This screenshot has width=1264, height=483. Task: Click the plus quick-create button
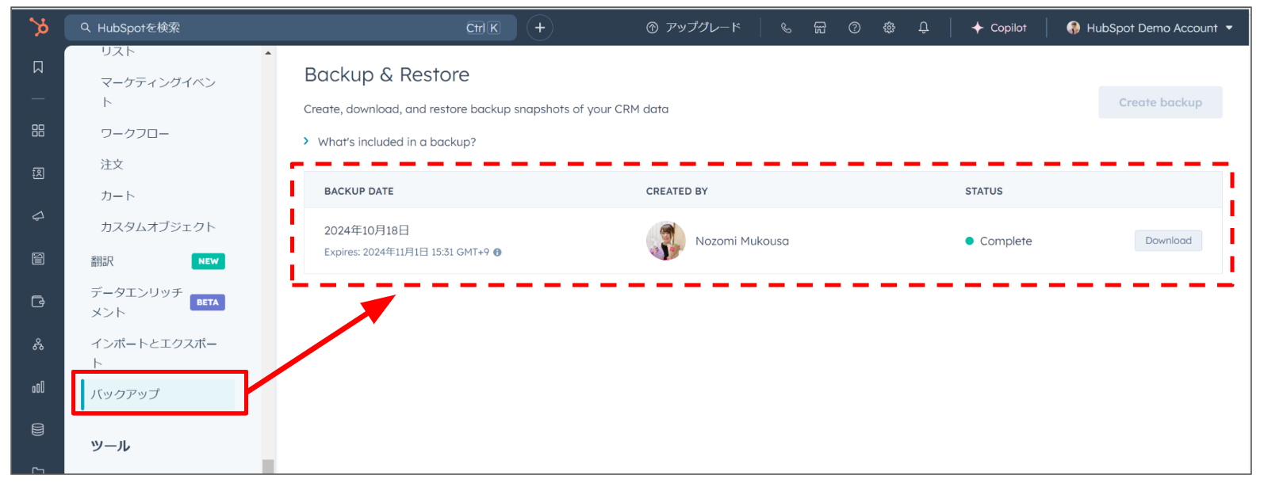(540, 28)
